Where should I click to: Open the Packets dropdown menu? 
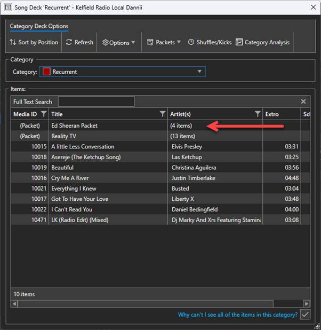pyautogui.click(x=164, y=42)
